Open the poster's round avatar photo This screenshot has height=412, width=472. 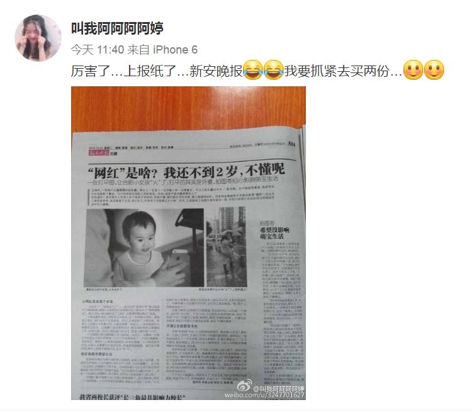(38, 38)
